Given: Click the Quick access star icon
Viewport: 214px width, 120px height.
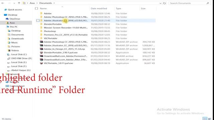Looking at the screenshot, I should coord(6,10).
